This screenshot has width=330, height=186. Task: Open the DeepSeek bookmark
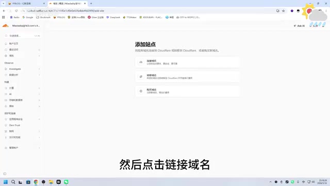coord(113,17)
